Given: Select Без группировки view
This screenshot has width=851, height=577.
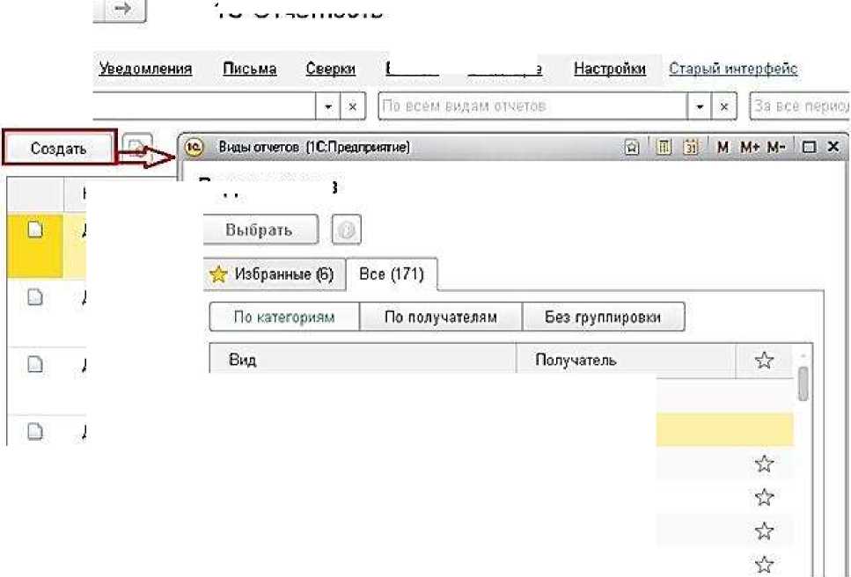Looking at the screenshot, I should tap(603, 317).
